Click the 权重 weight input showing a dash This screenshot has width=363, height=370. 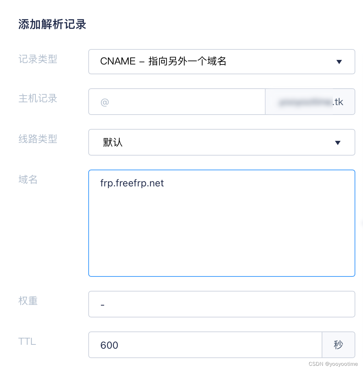coord(221,304)
